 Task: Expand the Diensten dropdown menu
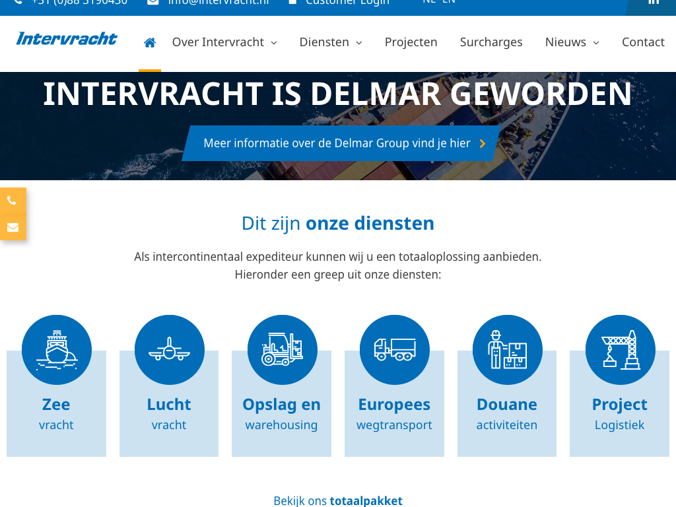click(x=331, y=42)
